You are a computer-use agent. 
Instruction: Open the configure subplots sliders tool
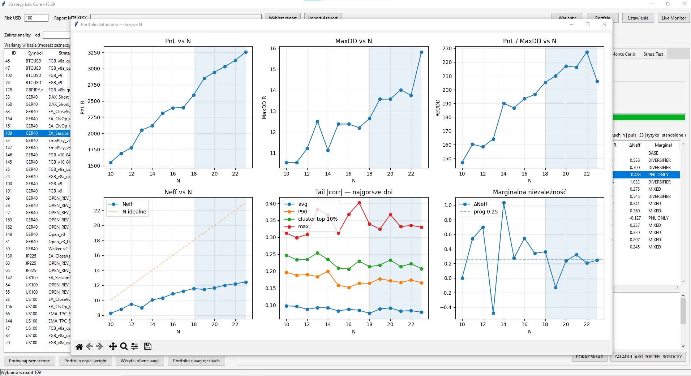coord(134,346)
